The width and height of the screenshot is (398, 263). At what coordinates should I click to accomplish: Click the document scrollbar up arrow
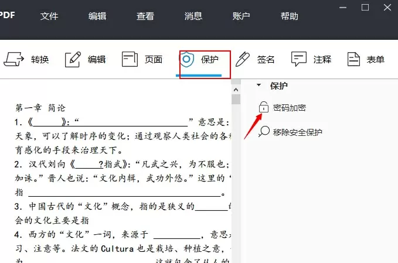236,90
